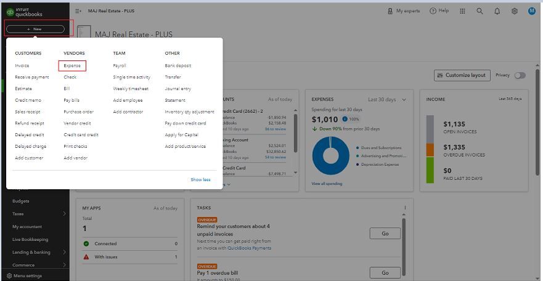Select Inventory qty adjustment
The image size is (543, 281).
pos(189,112)
